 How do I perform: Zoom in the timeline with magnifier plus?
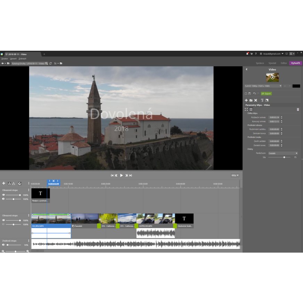point(28,251)
